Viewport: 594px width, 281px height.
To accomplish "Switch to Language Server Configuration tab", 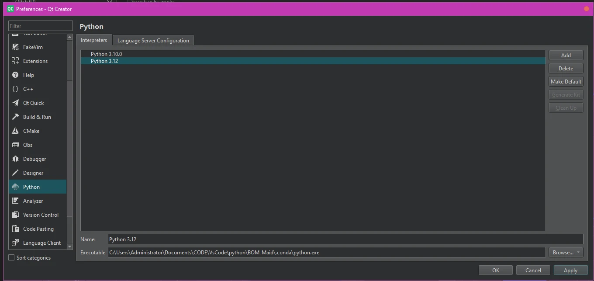I will click(153, 41).
